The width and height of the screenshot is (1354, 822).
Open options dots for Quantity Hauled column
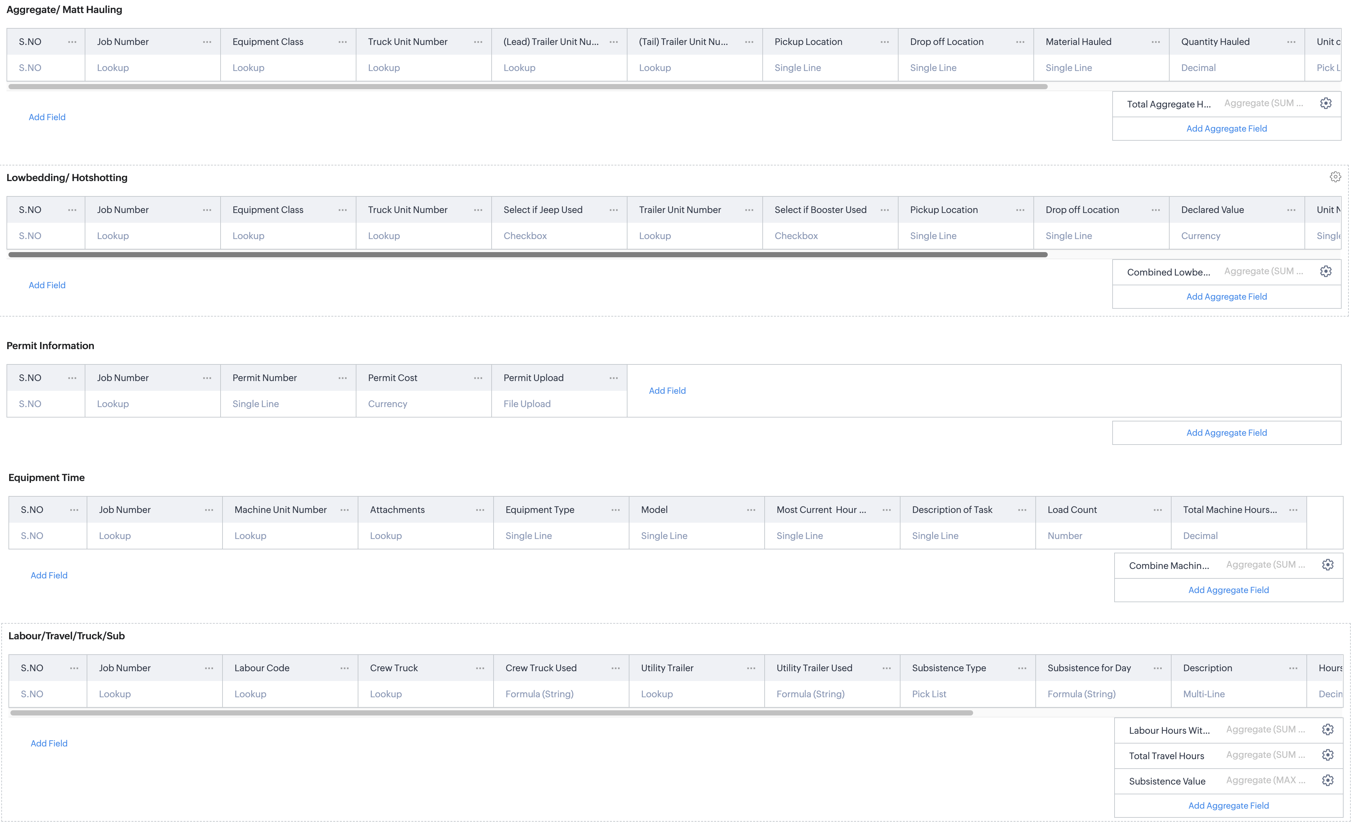click(x=1291, y=42)
